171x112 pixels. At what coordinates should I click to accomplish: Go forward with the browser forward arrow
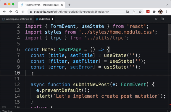coord(10,12)
